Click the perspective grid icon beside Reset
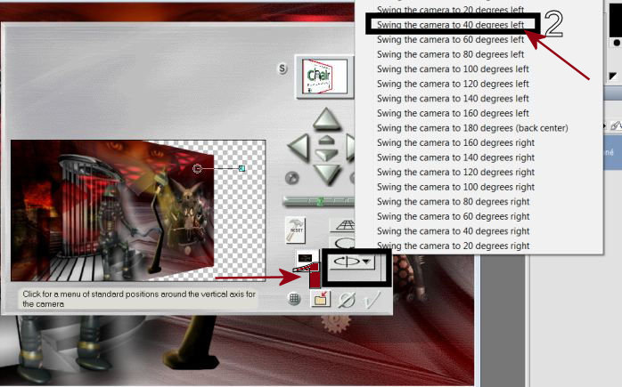 344,226
